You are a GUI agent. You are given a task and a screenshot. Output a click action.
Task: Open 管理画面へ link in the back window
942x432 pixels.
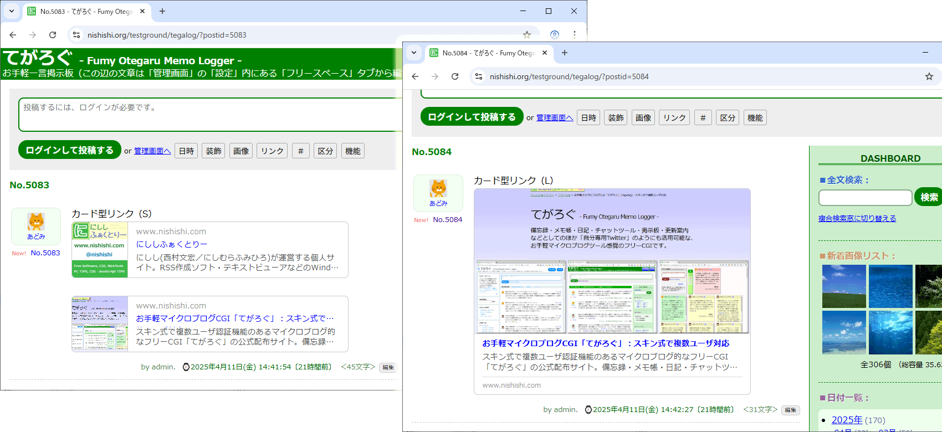coord(152,151)
